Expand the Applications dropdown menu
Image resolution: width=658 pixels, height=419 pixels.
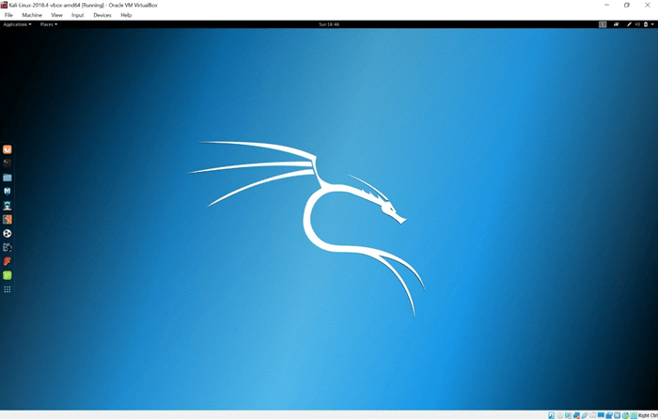17,24
